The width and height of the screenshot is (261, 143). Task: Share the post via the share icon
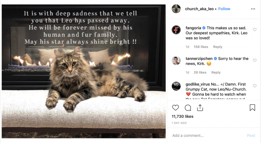200,108
